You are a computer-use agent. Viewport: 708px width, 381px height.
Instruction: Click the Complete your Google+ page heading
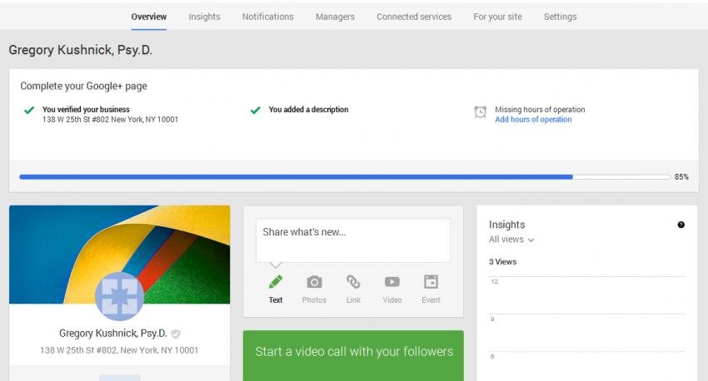click(x=83, y=87)
